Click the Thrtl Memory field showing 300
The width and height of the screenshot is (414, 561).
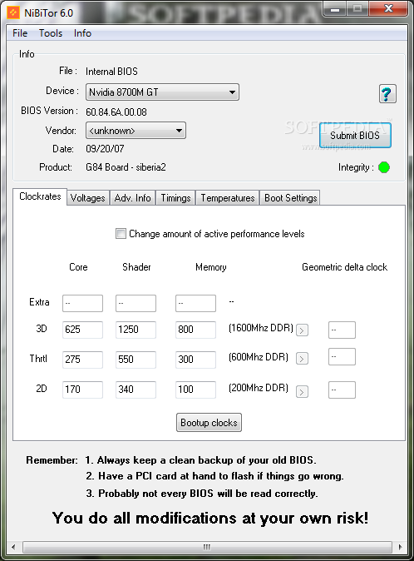(195, 360)
